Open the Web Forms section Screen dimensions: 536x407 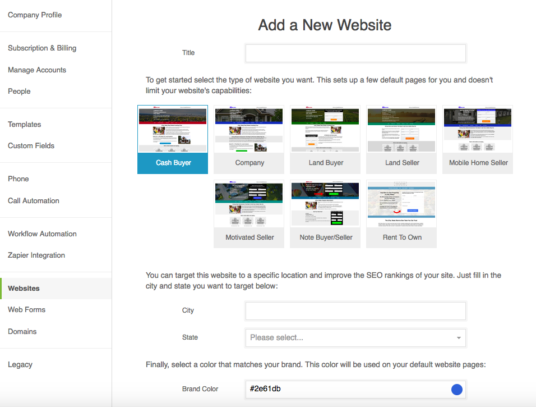point(27,310)
